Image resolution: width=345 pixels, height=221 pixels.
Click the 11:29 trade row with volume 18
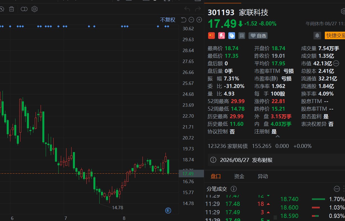coord(238,204)
